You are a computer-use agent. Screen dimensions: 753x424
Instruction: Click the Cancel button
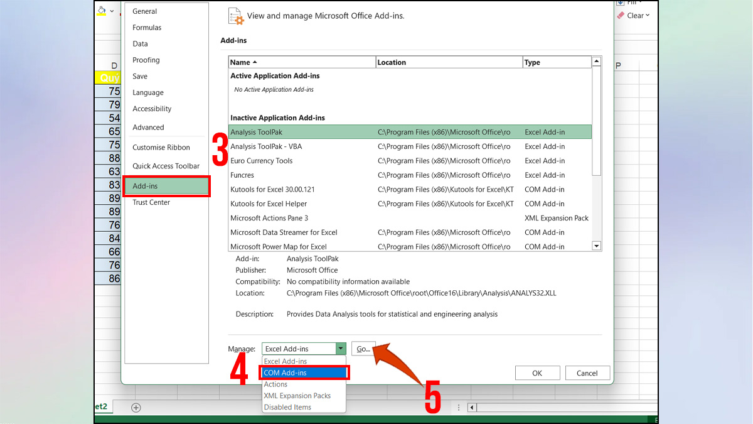coord(587,372)
